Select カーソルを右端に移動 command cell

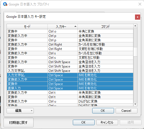pyautogui.click(x=106, y=45)
